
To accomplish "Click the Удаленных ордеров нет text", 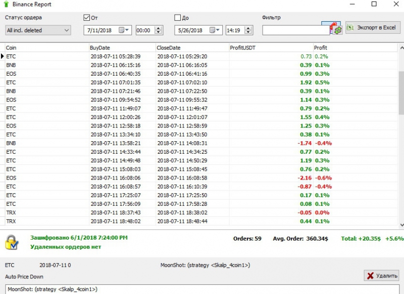I will click(66, 247).
